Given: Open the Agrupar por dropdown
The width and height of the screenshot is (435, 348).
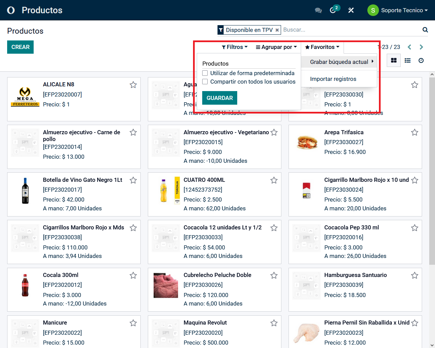Looking at the screenshot, I should 276,47.
